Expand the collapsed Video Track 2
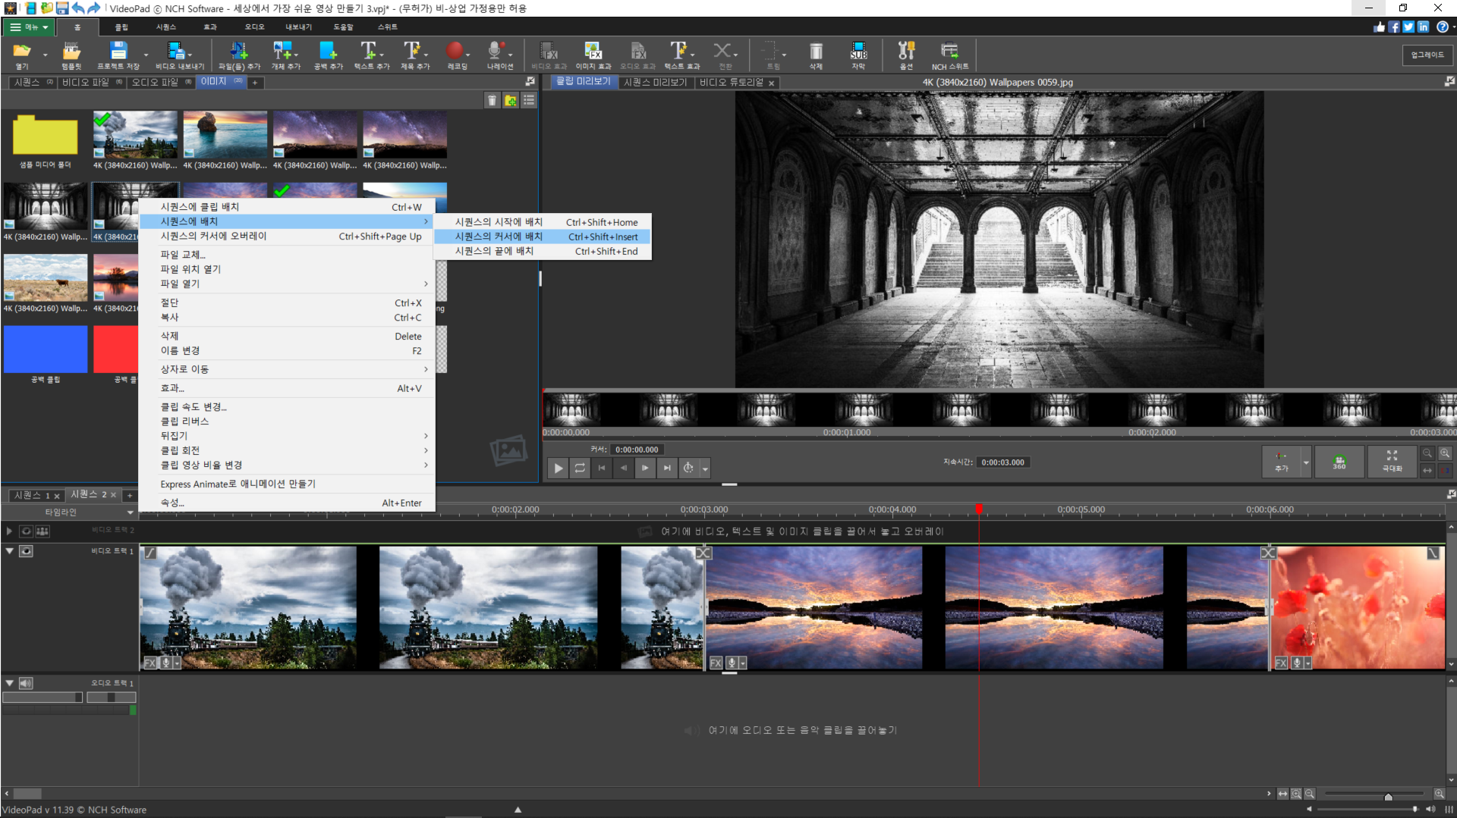The image size is (1457, 818). (x=9, y=531)
